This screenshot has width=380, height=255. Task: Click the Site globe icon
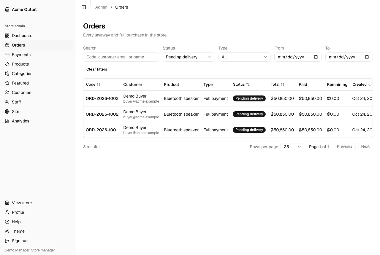[x=7, y=111]
